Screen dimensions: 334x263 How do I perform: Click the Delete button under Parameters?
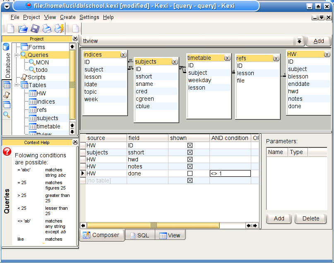pyautogui.click(x=310, y=218)
